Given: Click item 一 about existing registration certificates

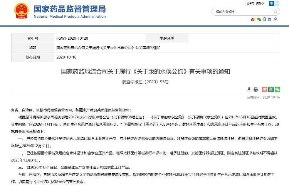Looking at the screenshot, I should point(144,142).
